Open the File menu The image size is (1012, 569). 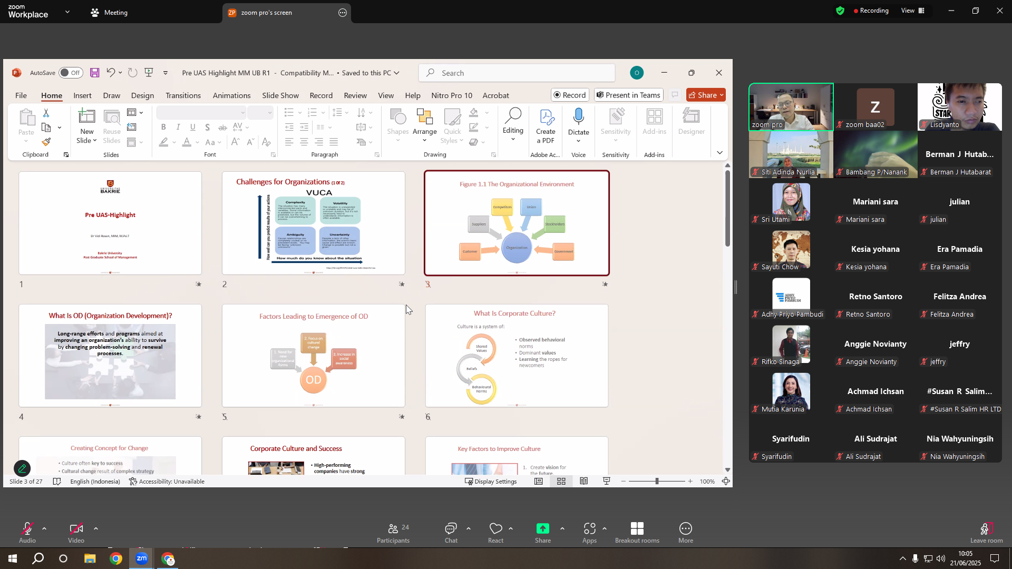21,95
